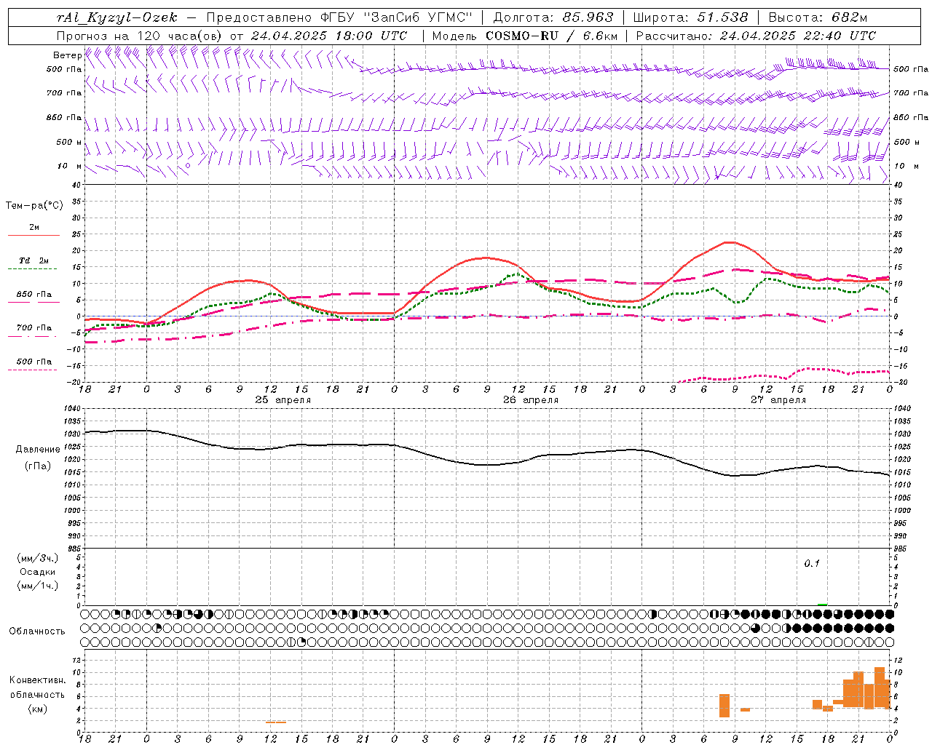The image size is (932, 745).
Task: Click the 850 гПа temperature legend entry
Action: (x=34, y=295)
